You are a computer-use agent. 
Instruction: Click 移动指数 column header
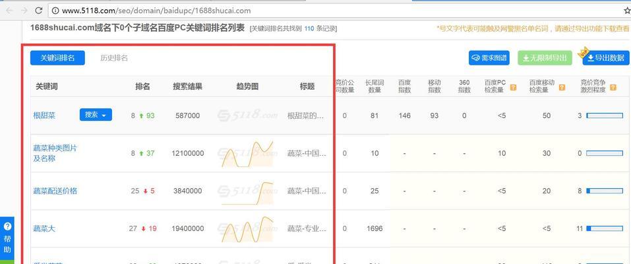coord(435,86)
